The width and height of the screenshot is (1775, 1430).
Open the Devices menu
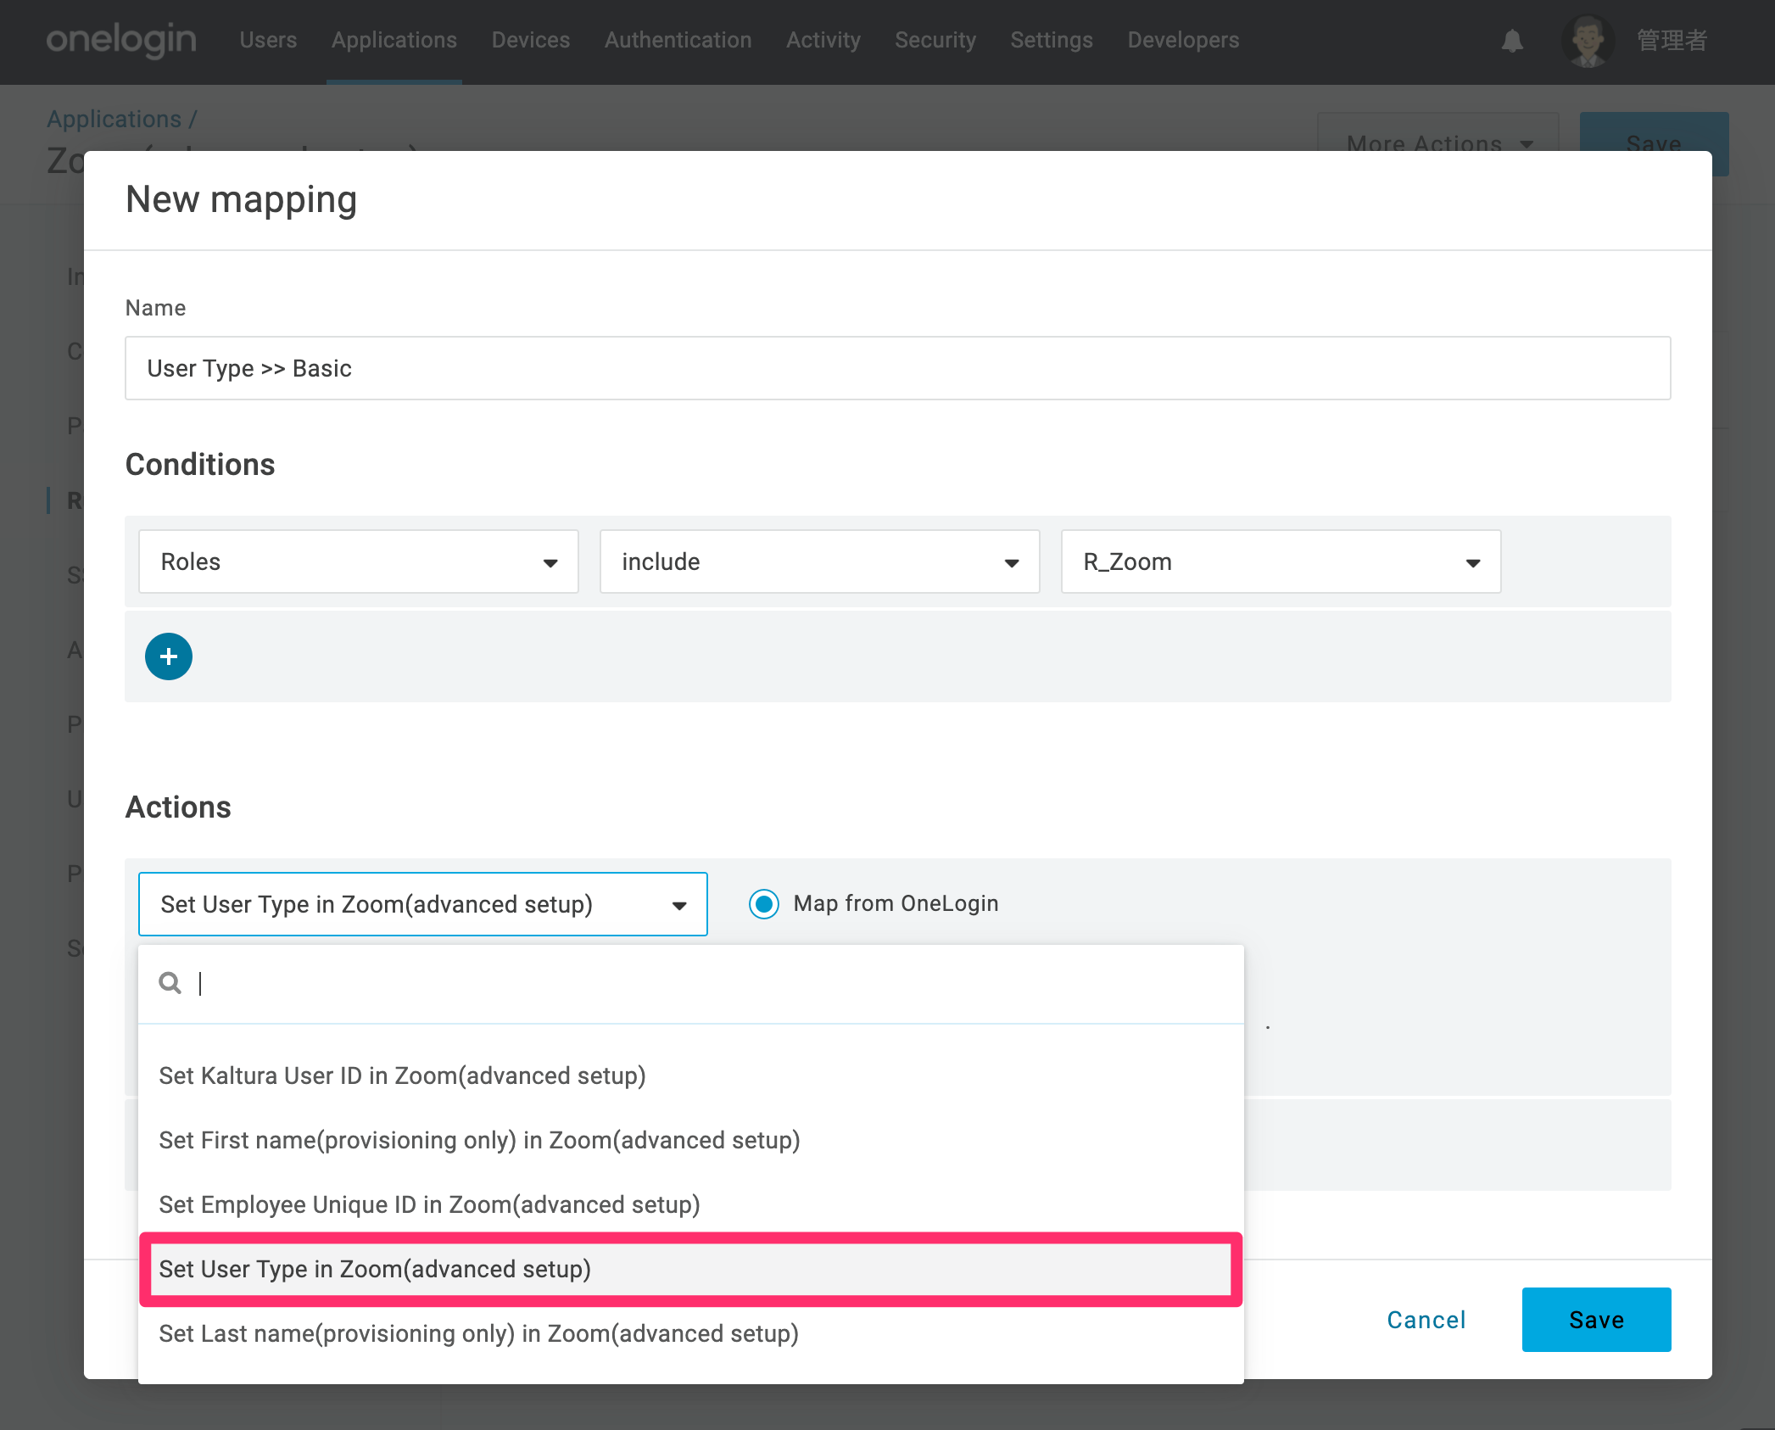[x=531, y=40]
